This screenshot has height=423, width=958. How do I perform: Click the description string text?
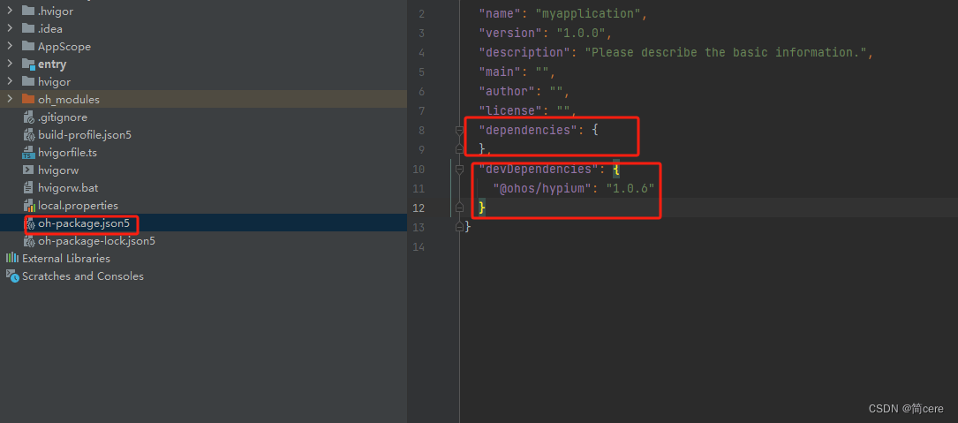click(726, 52)
